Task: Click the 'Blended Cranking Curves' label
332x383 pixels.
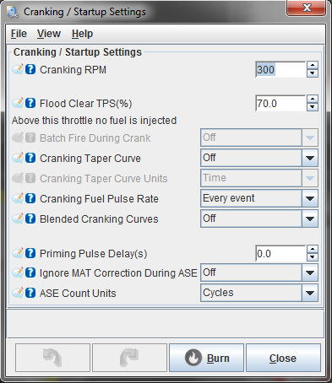Action: (x=99, y=218)
